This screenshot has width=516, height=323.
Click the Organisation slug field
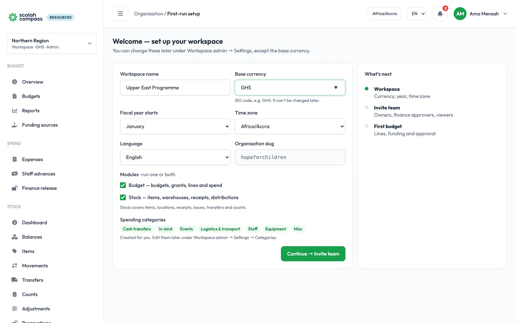click(x=290, y=157)
